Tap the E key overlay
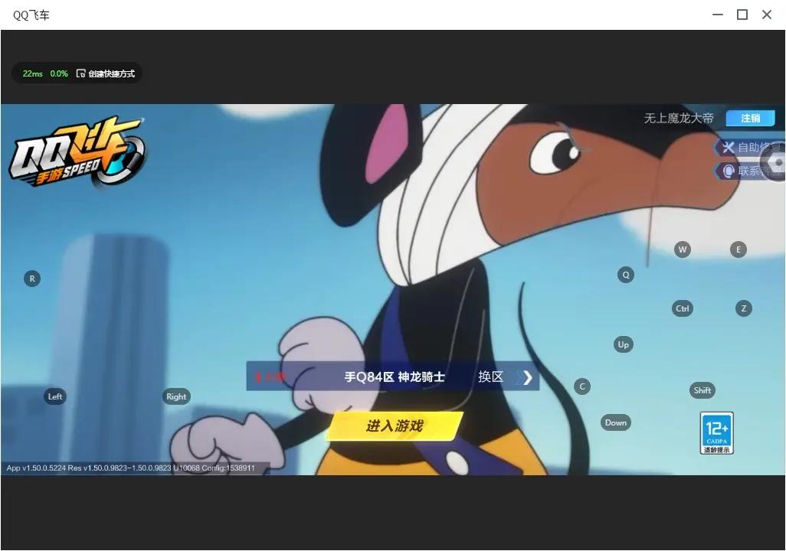This screenshot has height=551, width=786. (x=739, y=249)
